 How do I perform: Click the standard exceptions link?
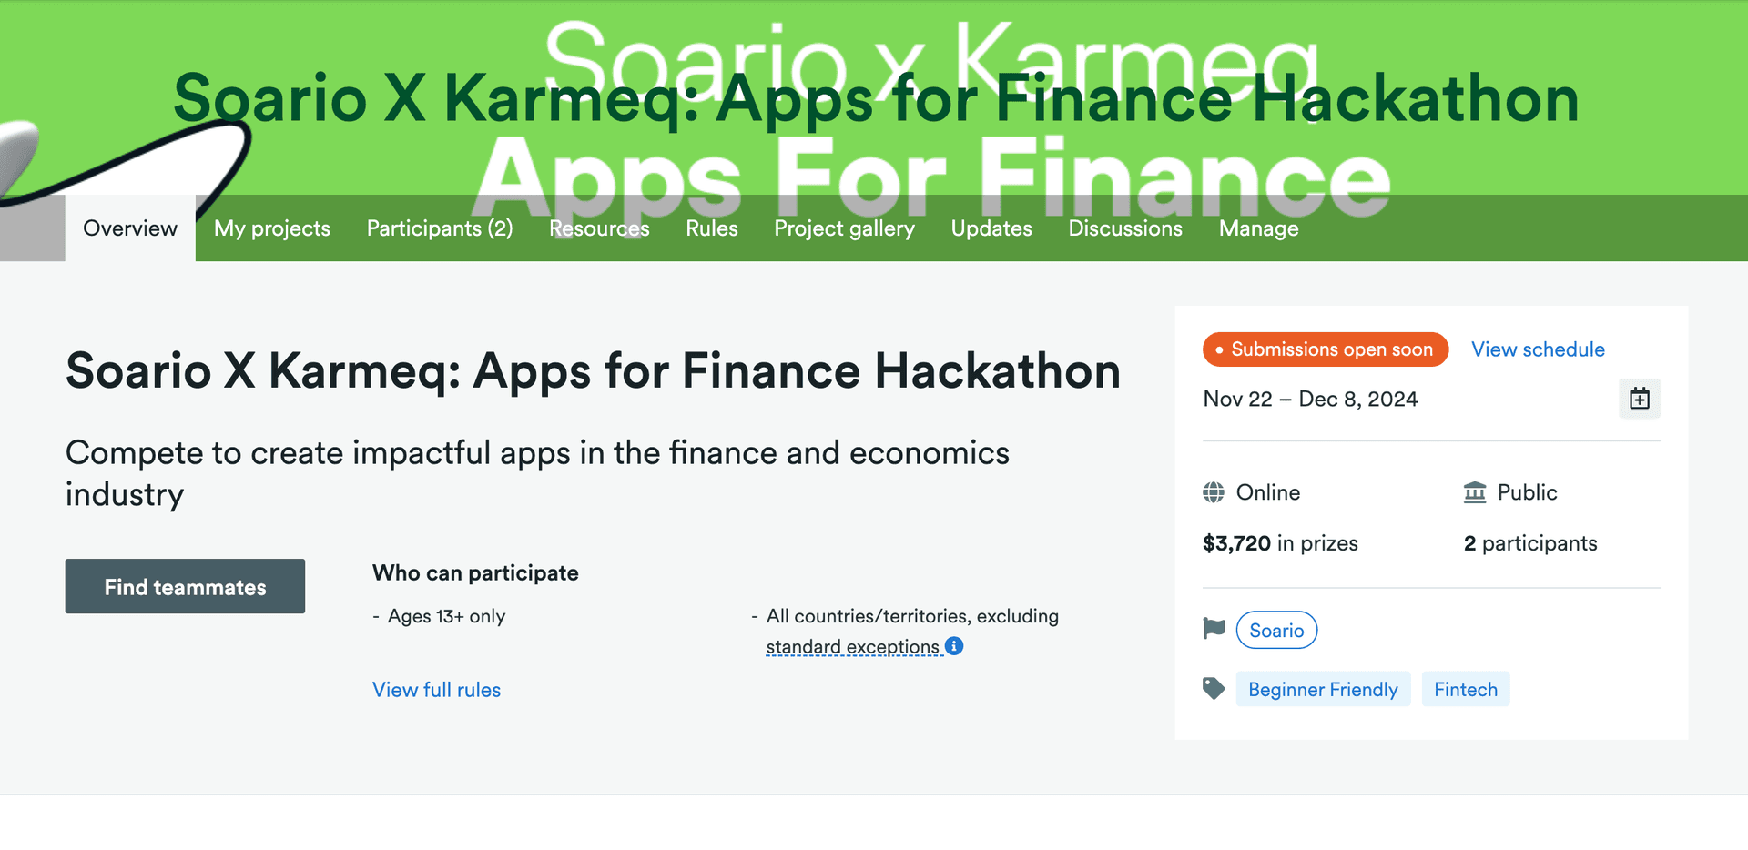(x=852, y=647)
